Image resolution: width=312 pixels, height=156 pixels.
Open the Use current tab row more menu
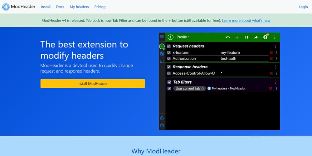[276, 89]
